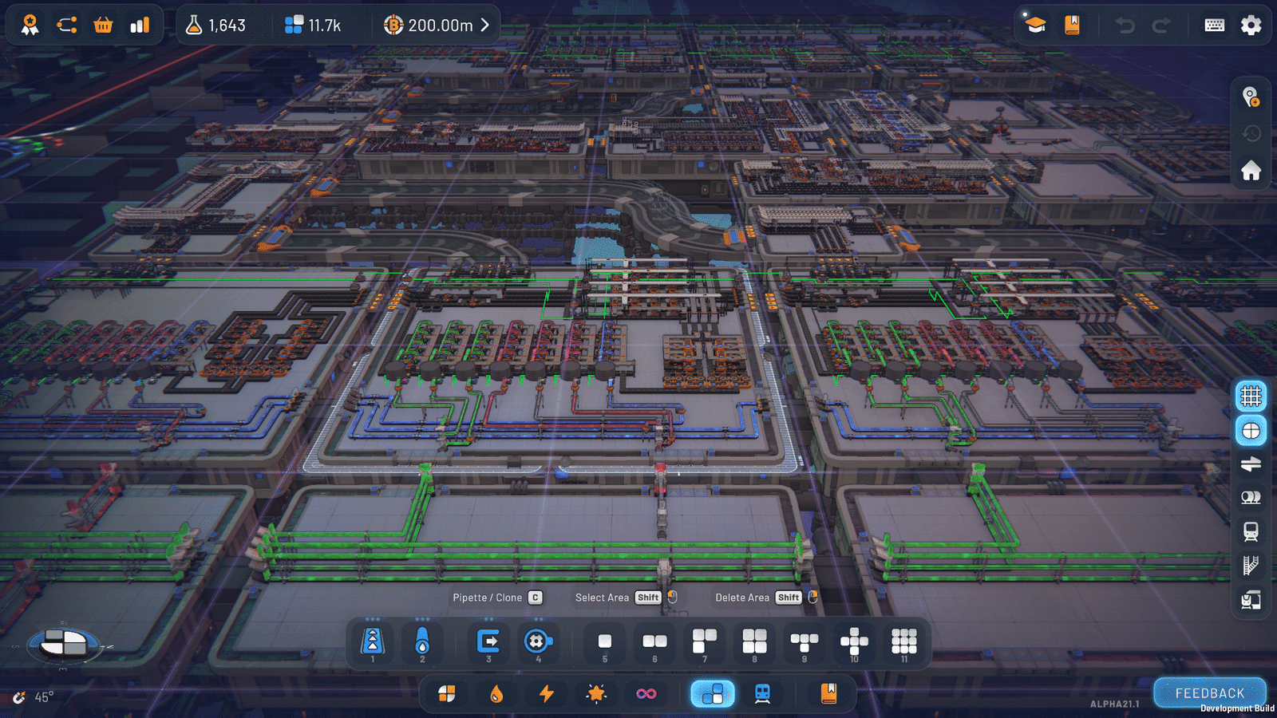Open the keybindings keyboard icon
This screenshot has width=1277, height=718.
click(x=1215, y=25)
